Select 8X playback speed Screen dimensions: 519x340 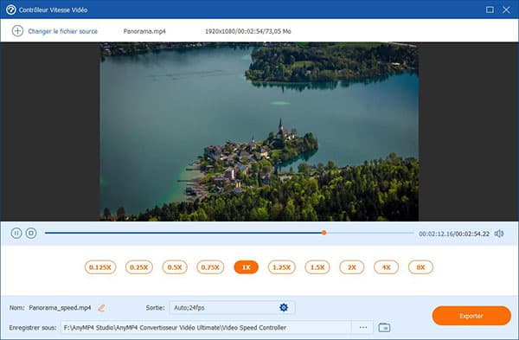click(x=420, y=267)
